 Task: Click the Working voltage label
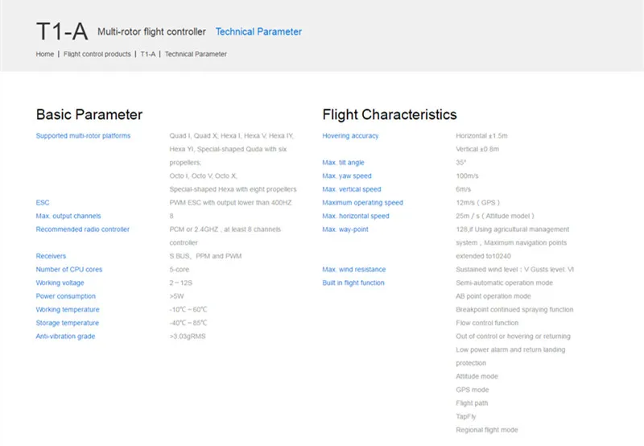[60, 283]
